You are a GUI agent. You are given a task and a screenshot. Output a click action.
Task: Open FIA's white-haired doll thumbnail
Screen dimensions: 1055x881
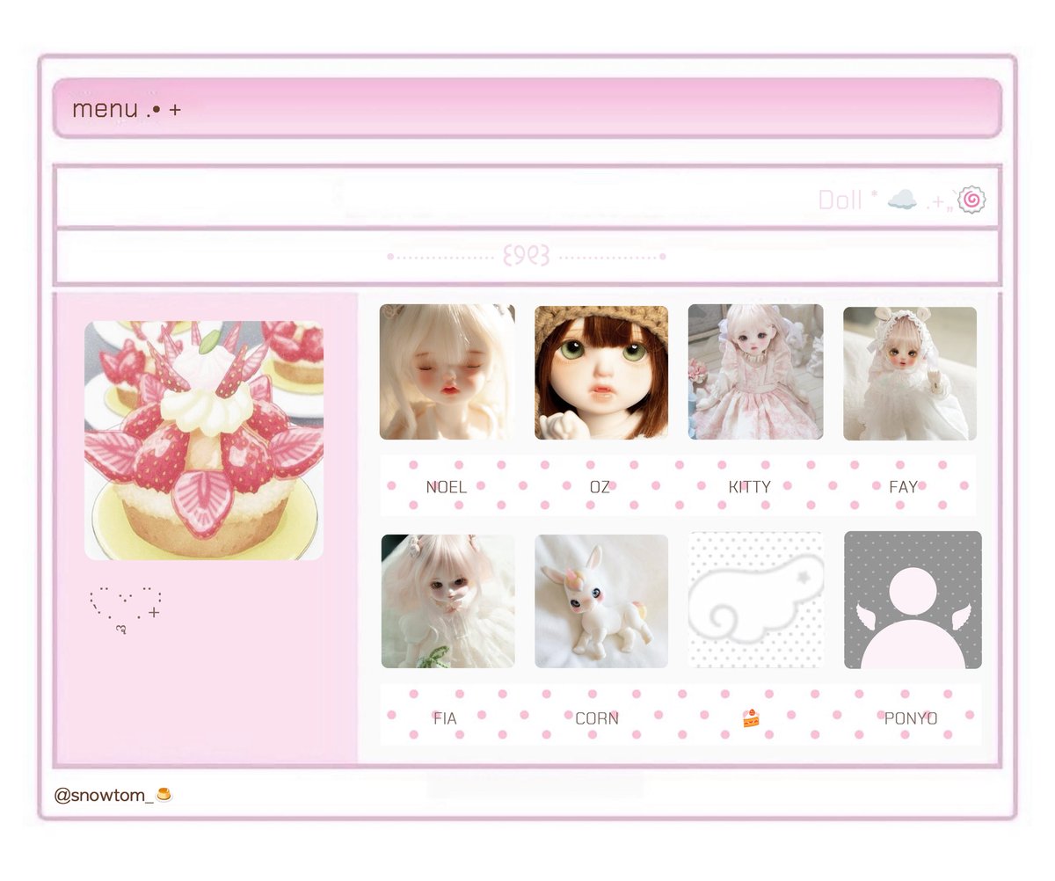447,601
